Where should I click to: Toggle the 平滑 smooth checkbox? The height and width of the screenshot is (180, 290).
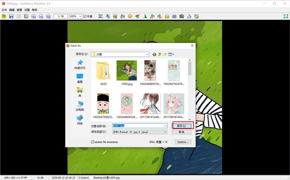pyautogui.click(x=85, y=16)
